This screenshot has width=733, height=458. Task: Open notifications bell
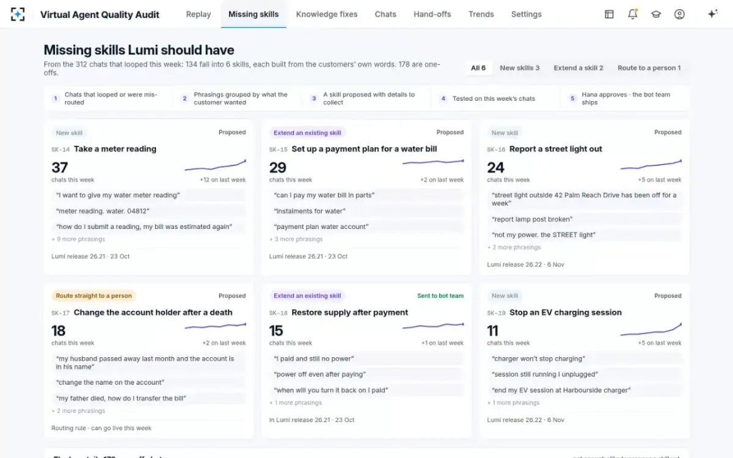(x=633, y=14)
